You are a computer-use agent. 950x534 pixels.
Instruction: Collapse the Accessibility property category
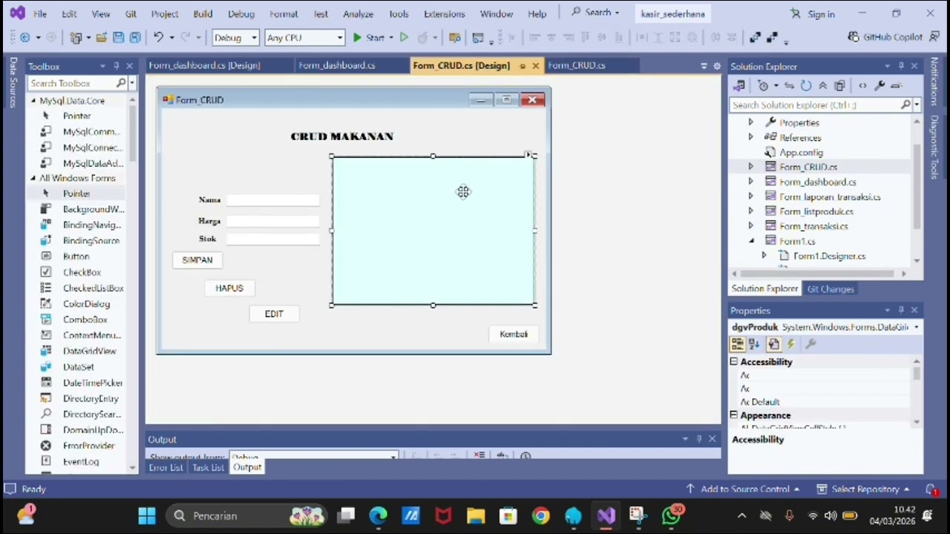click(734, 362)
